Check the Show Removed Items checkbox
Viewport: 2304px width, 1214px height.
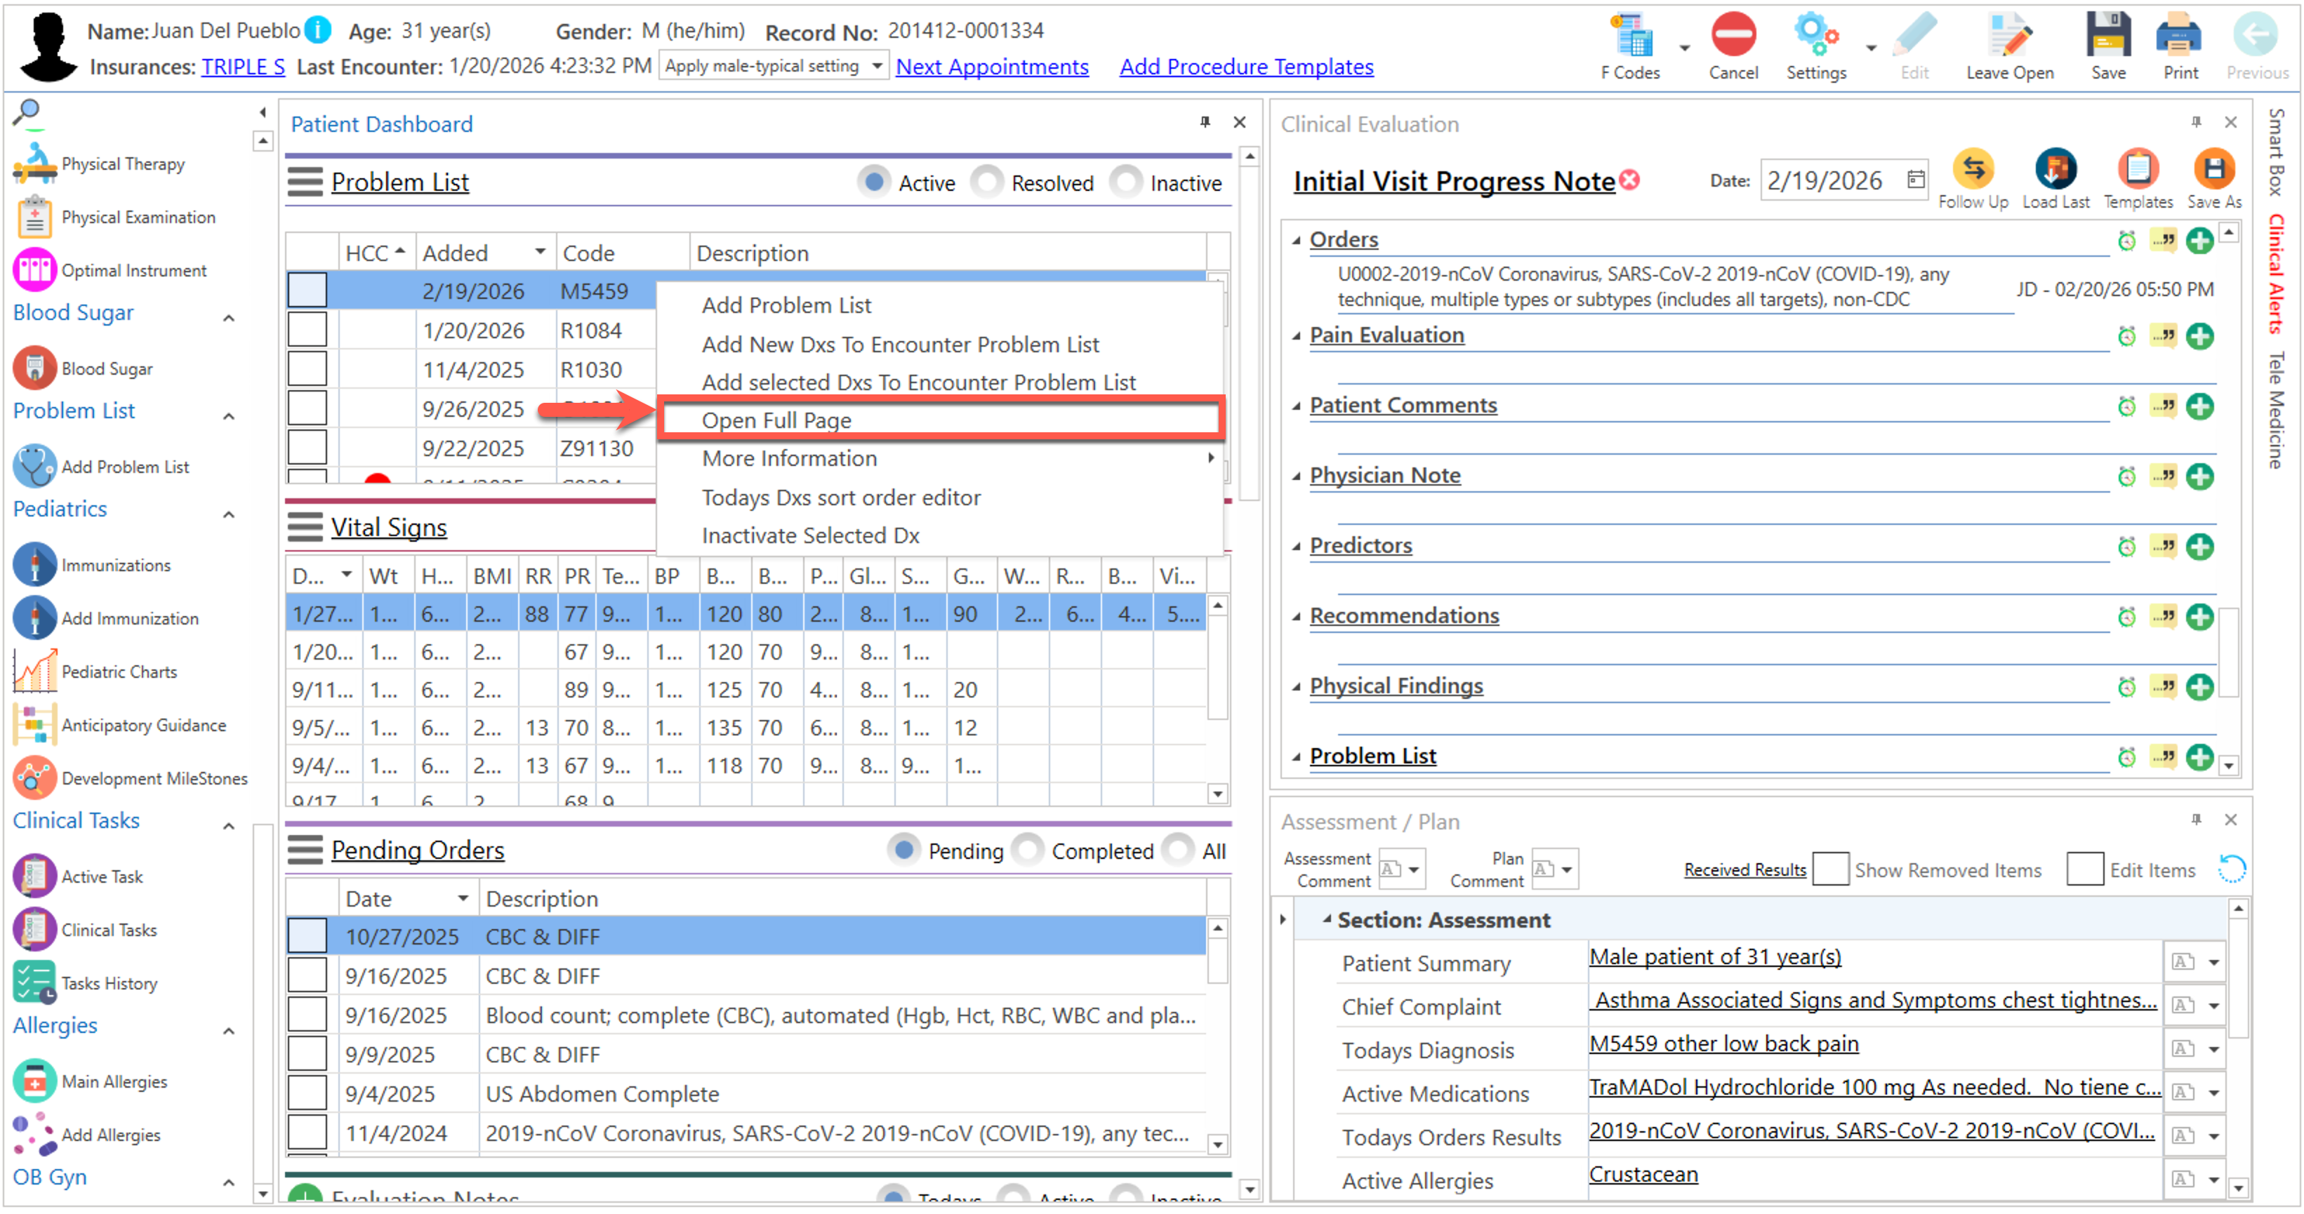tap(1830, 869)
